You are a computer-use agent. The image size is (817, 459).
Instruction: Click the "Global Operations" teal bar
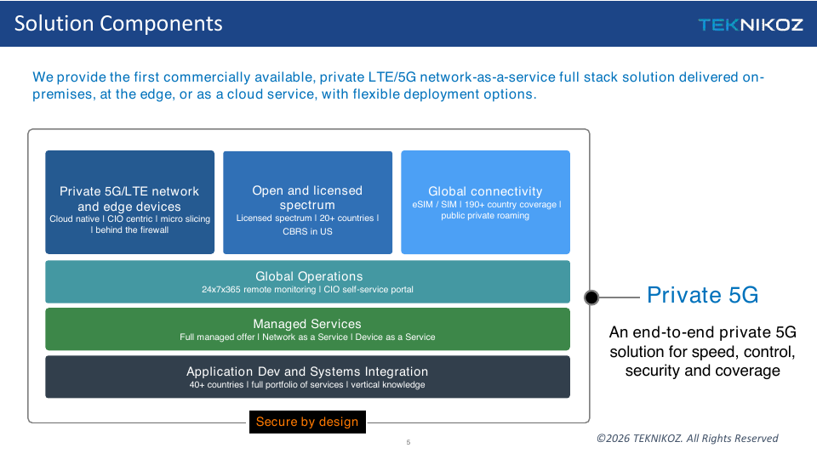(x=307, y=281)
